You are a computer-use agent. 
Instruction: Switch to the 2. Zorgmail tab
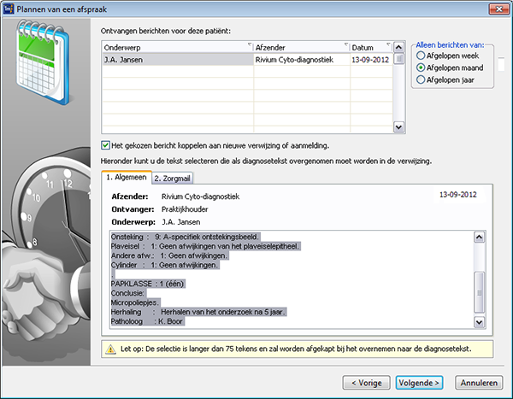click(173, 179)
